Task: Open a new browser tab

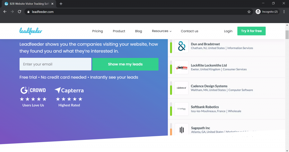Action: [61, 4]
